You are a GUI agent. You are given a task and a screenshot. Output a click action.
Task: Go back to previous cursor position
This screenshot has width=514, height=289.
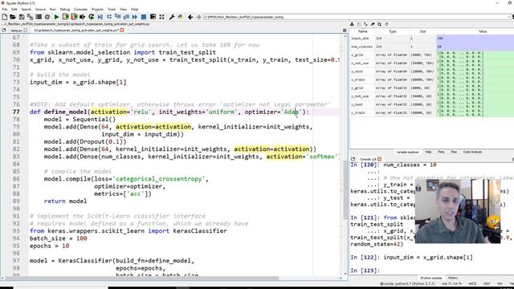[190, 17]
